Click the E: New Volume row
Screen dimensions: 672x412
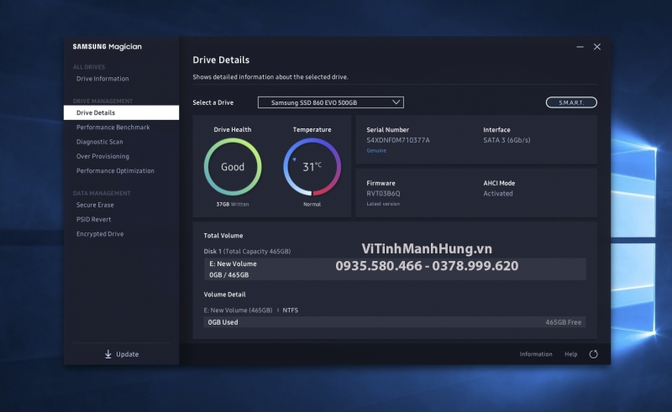[395, 269]
